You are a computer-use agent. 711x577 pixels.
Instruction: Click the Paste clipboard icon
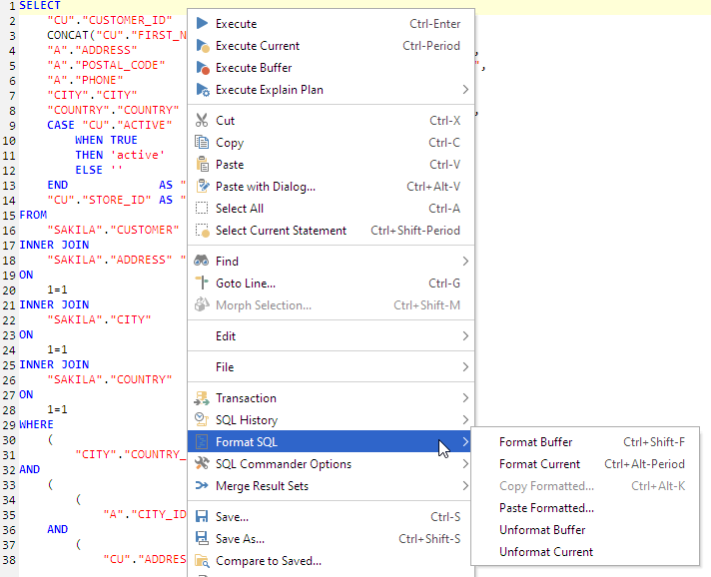[x=202, y=165]
